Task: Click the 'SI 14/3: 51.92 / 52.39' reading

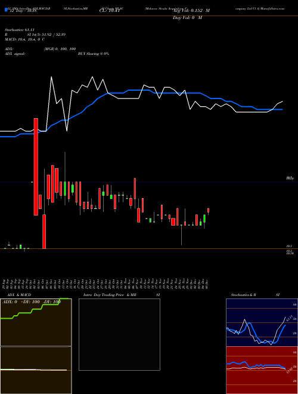Action: (46, 35)
